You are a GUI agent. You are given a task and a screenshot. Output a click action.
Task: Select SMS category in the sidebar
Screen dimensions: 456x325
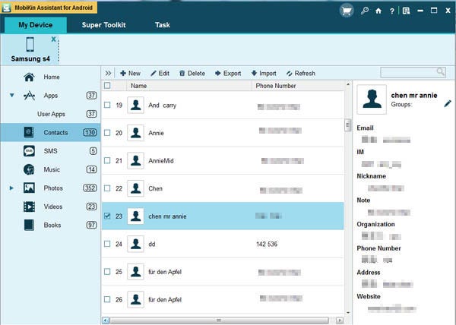50,151
